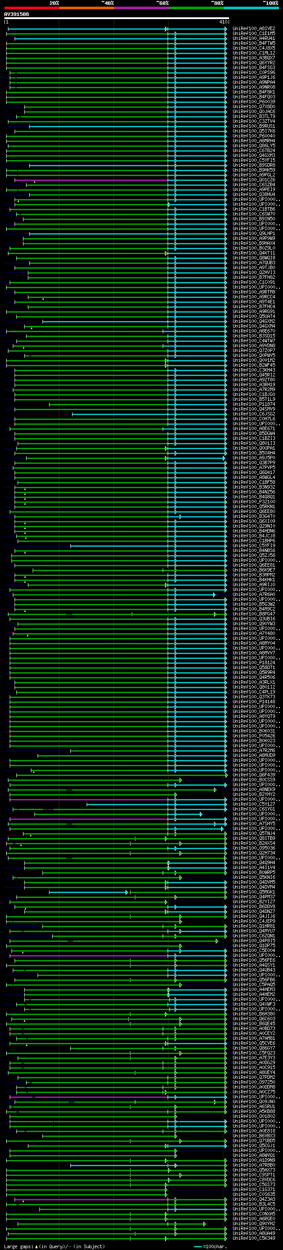283x1250 pixels.
Task: Select hit label UniRef100_A9P1J6
Action: [x=253, y=77]
